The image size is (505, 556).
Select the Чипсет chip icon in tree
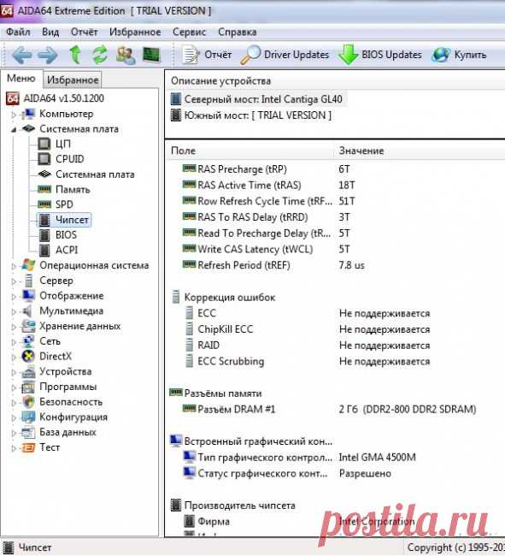(44, 220)
